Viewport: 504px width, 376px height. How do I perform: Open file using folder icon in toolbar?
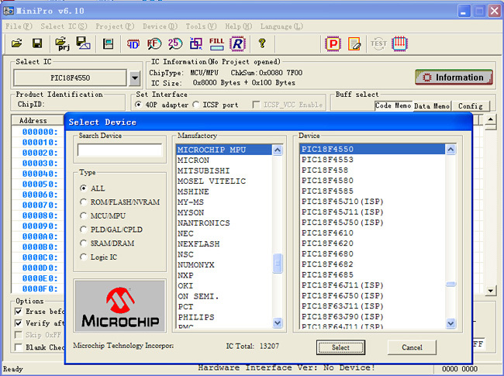click(x=17, y=43)
